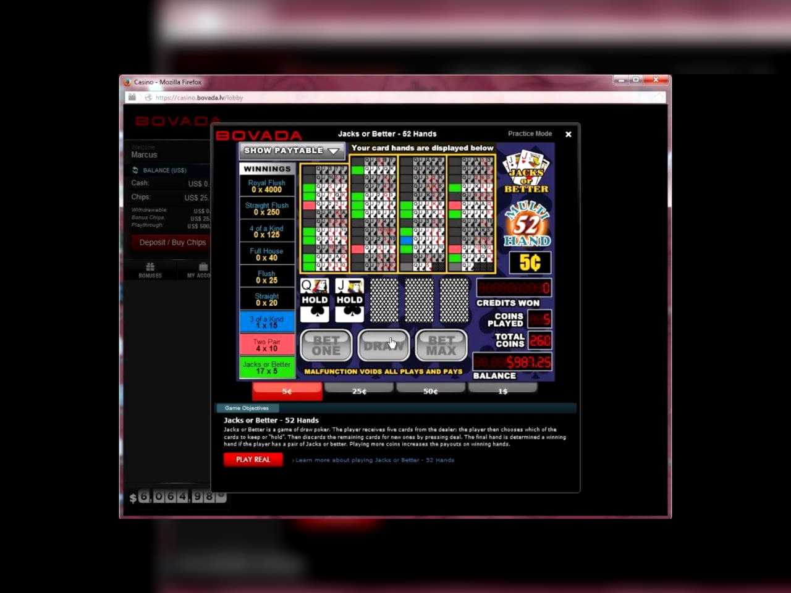Select the 5¢ denomination tab

click(287, 391)
